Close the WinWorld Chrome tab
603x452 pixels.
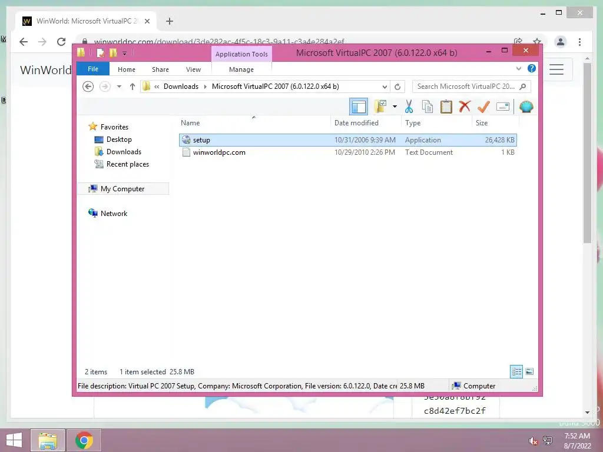pos(147,21)
